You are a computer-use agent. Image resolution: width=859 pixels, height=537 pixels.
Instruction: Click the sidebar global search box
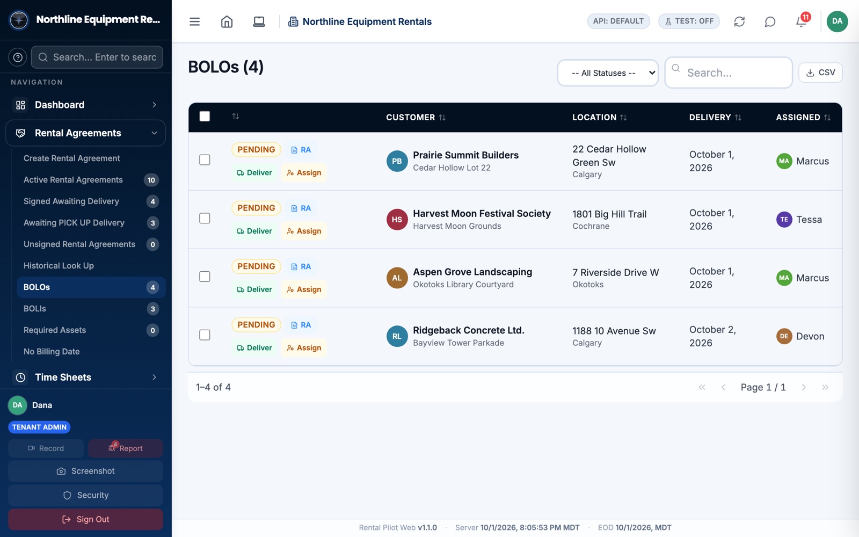97,57
